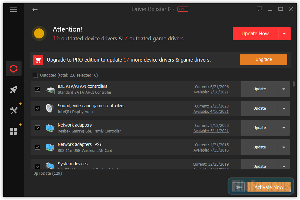Image resolution: width=300 pixels, height=200 pixels.
Task: Update the System devices driver
Action: coord(259,166)
